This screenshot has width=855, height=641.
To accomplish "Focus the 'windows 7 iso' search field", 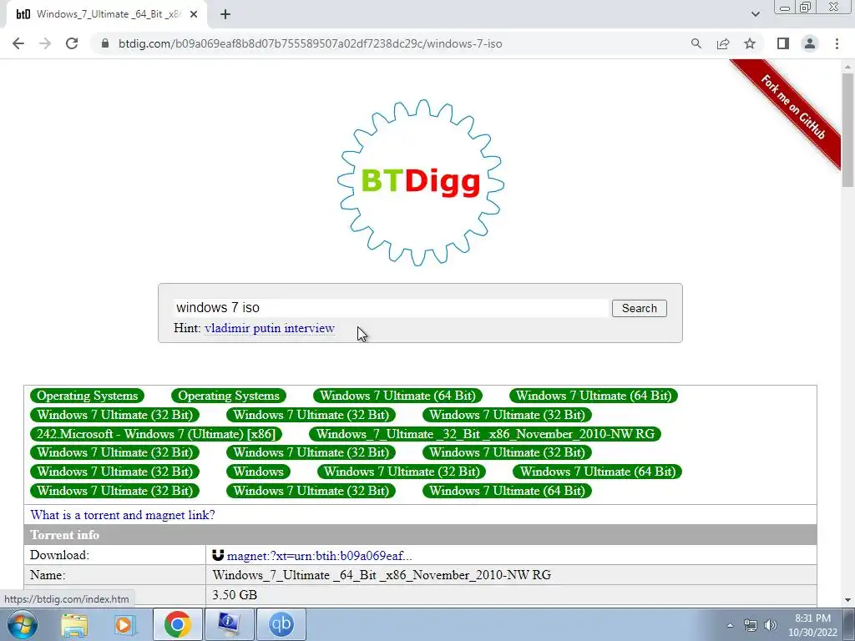I will coord(391,308).
